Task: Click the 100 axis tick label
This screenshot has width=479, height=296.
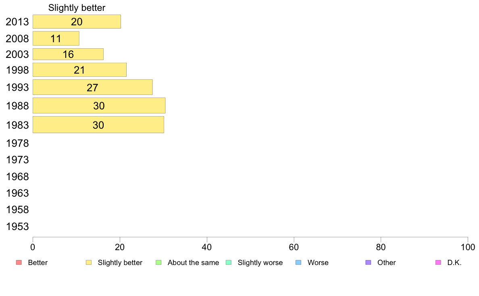Action: pos(468,247)
